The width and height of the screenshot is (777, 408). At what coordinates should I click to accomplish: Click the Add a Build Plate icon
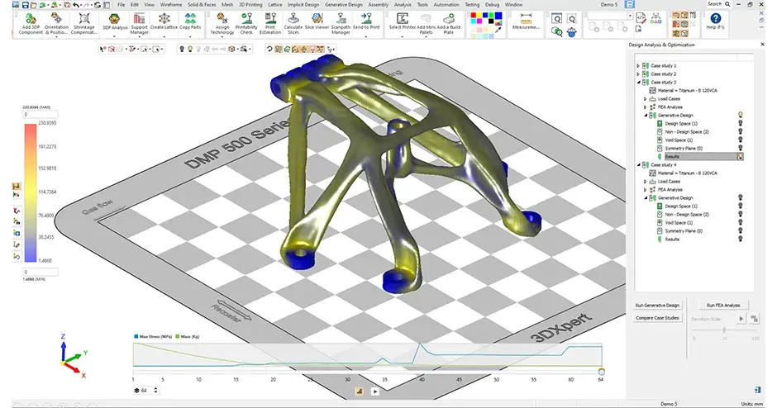pyautogui.click(x=449, y=22)
